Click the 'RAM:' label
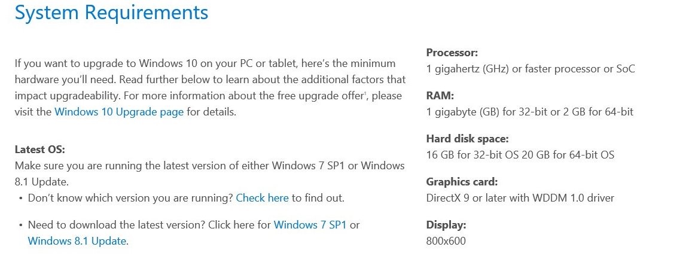Screen dimensions: 689x256 coord(440,96)
